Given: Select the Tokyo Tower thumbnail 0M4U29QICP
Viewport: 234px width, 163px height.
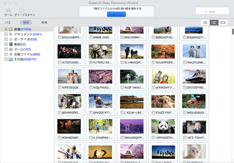Looking at the screenshot, I should click(132, 126).
